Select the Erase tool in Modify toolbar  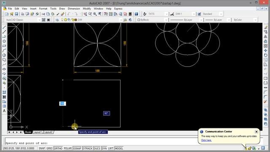265,27
